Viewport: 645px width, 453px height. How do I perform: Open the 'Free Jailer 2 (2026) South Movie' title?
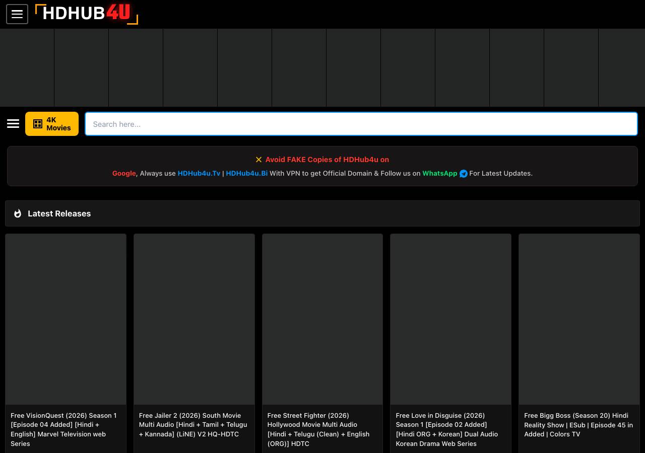tap(193, 425)
